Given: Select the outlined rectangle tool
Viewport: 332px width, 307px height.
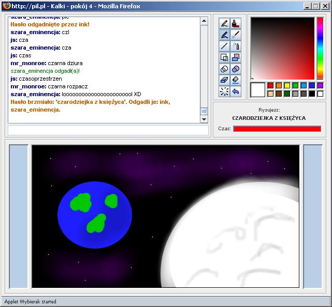Looking at the screenshot, I should [224, 57].
